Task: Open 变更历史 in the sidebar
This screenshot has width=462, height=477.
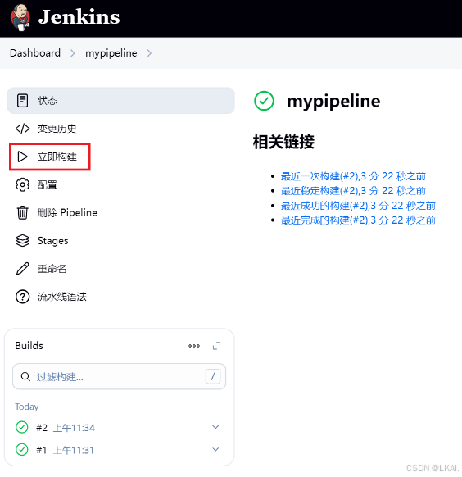Action: pos(57,129)
